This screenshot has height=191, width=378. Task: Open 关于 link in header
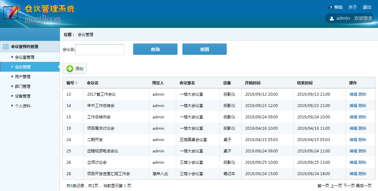[x=353, y=7]
